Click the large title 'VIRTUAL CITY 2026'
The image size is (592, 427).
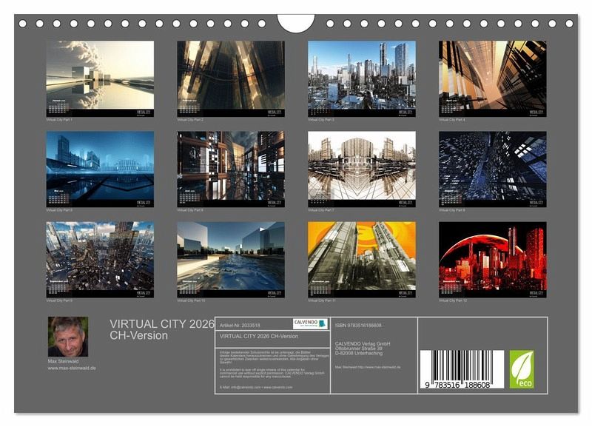pyautogui.click(x=162, y=324)
